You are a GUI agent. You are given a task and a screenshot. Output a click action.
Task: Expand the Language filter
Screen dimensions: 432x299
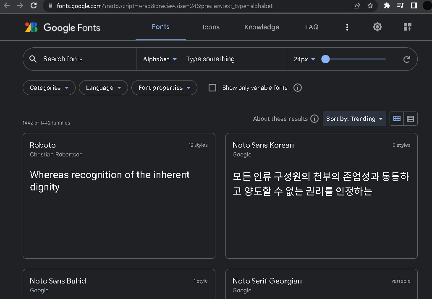[103, 88]
